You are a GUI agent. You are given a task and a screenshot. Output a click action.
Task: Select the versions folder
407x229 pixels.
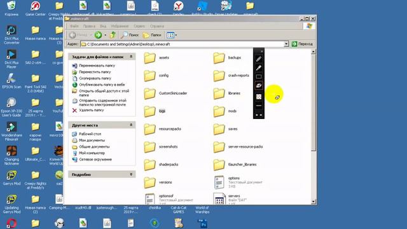158,183
